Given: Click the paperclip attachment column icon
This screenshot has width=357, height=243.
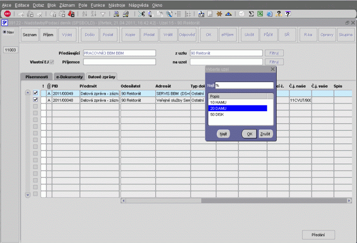Looking at the screenshot, I should pyautogui.click(x=49, y=86).
